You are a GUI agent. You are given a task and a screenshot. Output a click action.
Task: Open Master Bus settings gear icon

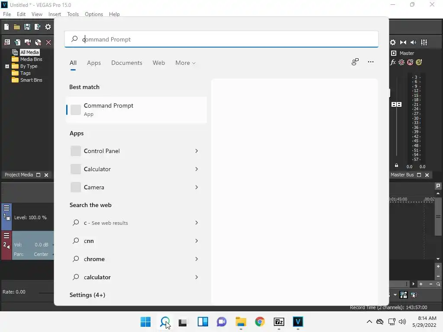[393, 42]
